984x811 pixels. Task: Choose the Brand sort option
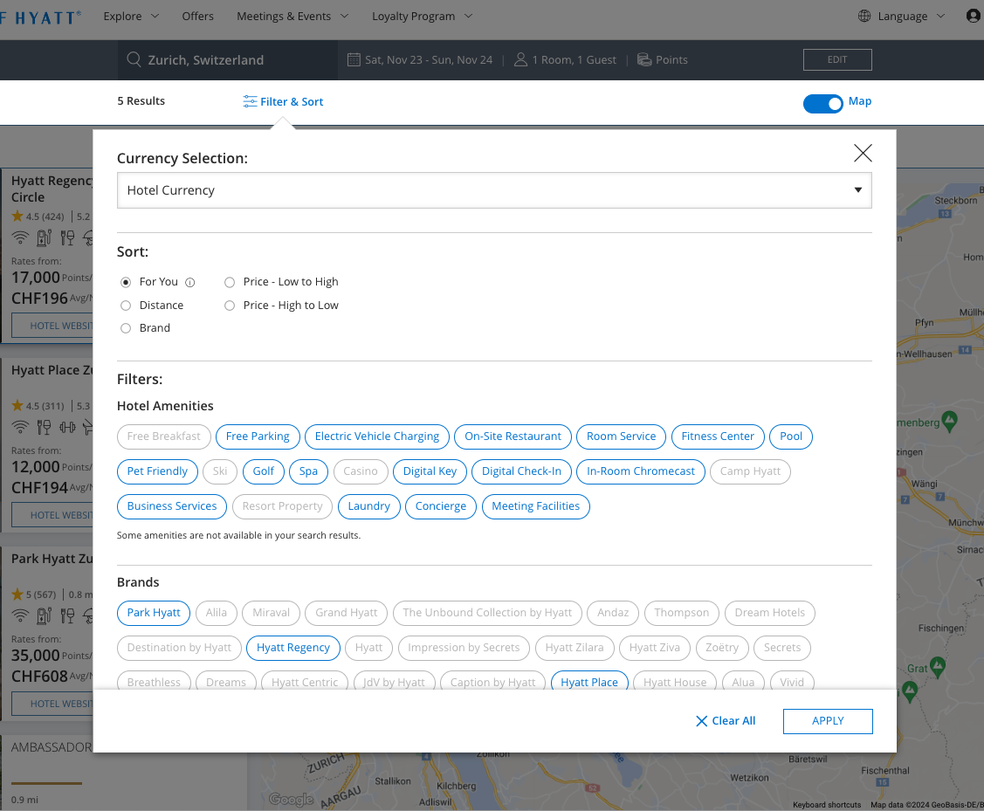coord(126,328)
